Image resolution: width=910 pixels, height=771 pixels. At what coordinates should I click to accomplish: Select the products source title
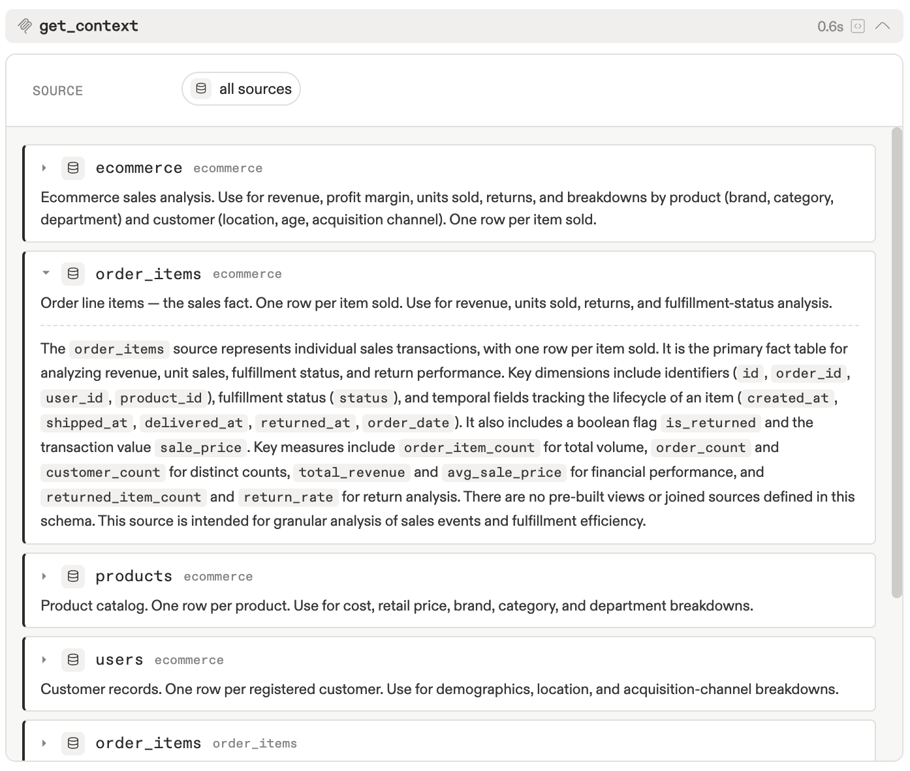(x=134, y=577)
